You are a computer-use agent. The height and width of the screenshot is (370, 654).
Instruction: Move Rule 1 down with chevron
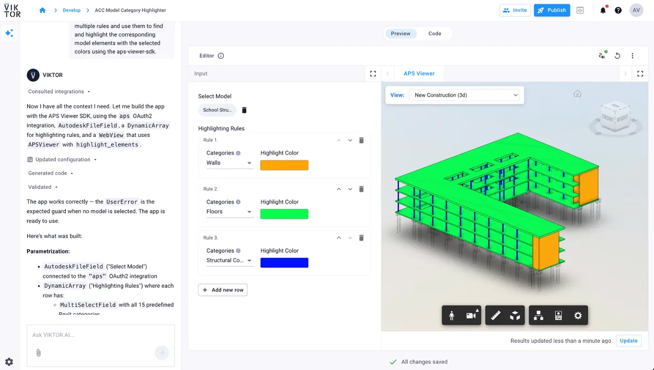click(350, 140)
